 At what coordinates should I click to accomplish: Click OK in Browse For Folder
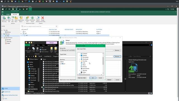tap(93, 78)
